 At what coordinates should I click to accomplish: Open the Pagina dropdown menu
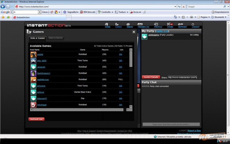[x=205, y=17]
